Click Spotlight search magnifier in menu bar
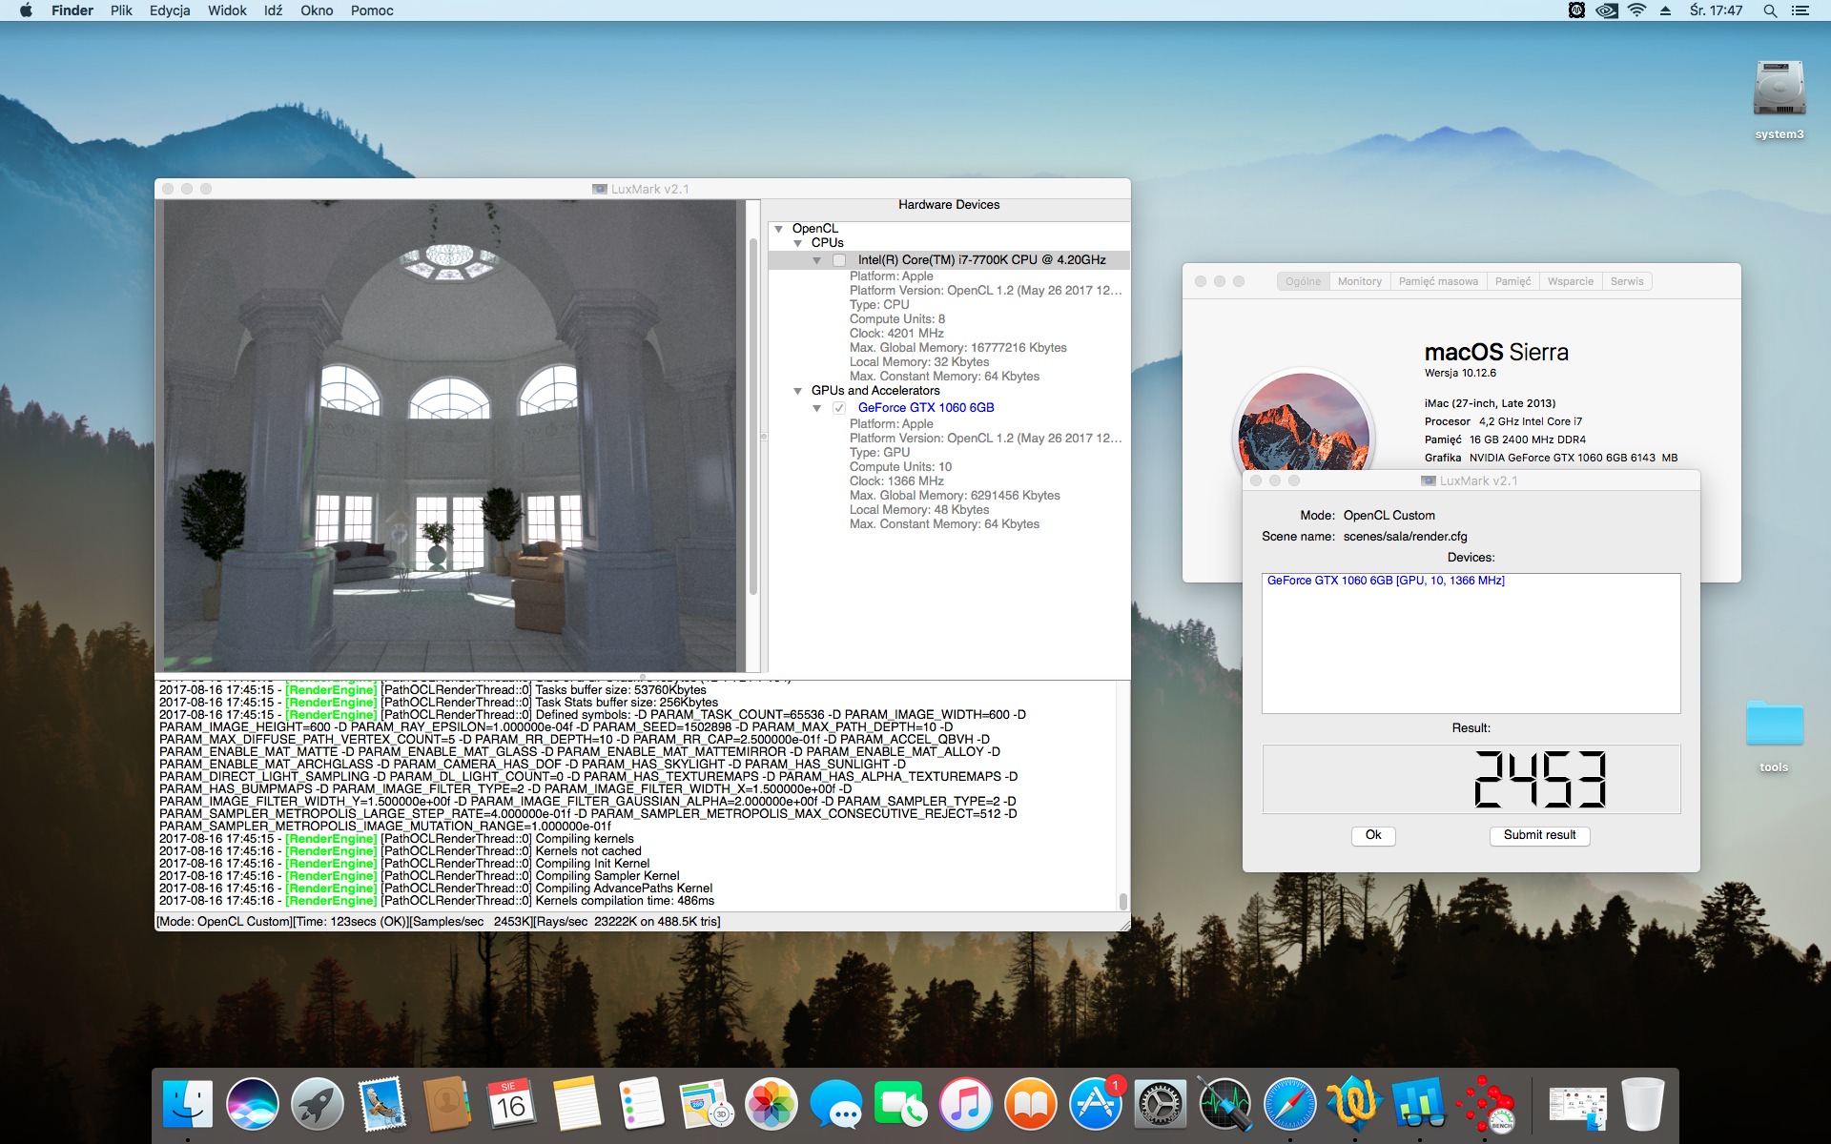This screenshot has width=1831, height=1144. [x=1770, y=10]
